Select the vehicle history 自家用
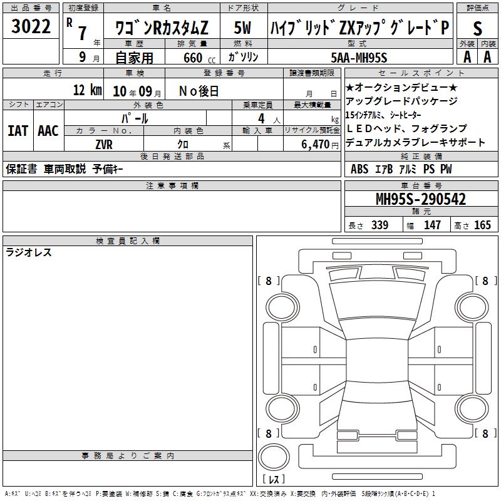 click(x=135, y=58)
